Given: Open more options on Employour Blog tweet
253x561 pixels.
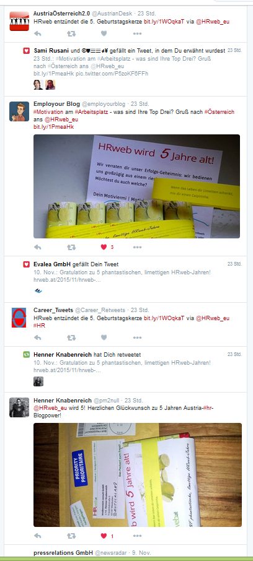Looking at the screenshot, I should (x=137, y=247).
